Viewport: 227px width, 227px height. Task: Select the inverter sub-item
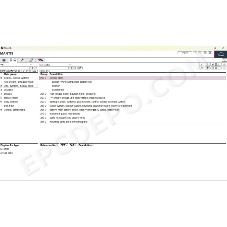click(x=133, y=86)
